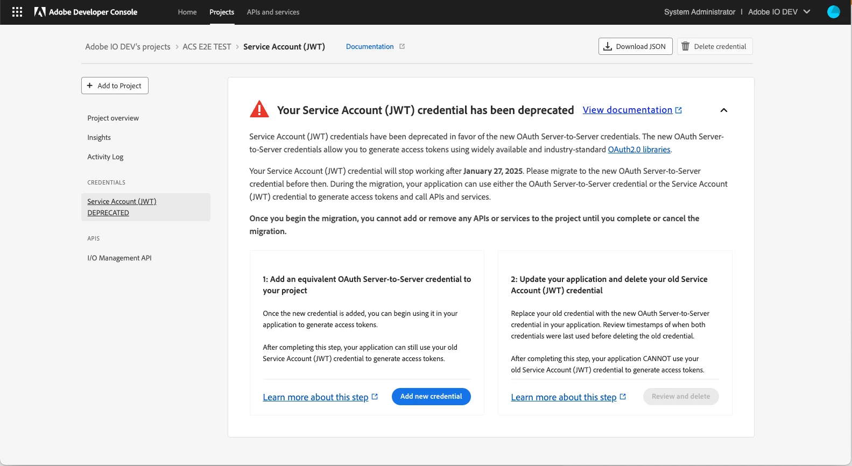Open Insights in the sidebar
852x466 pixels.
pos(99,137)
